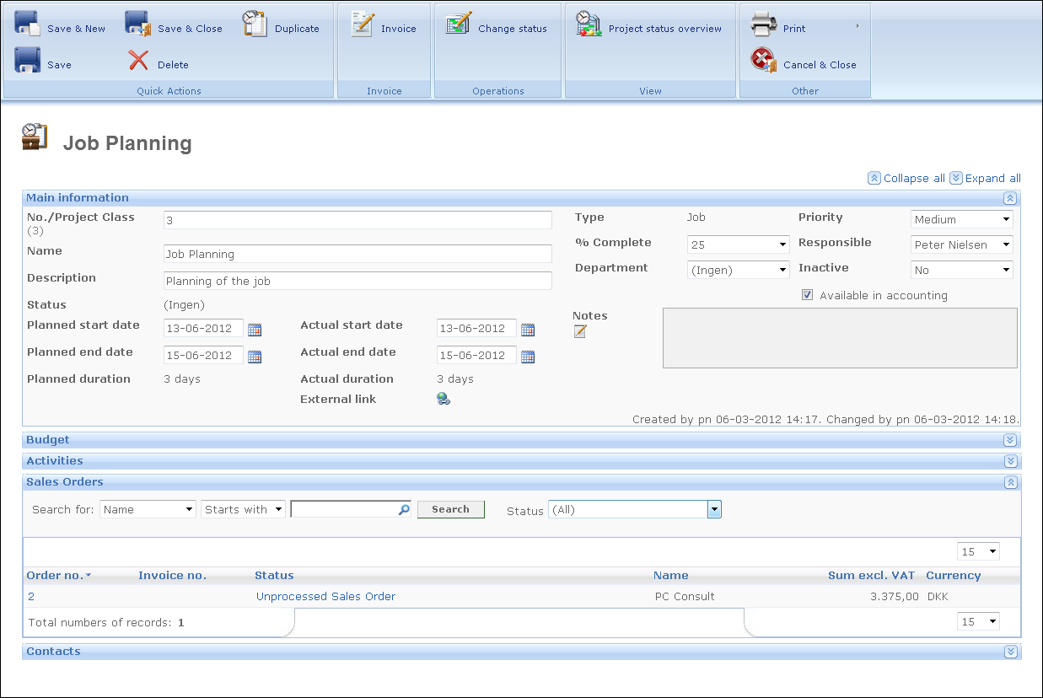Click the Collapse all link
Screen dimensions: 1043x698
pyautogui.click(x=914, y=179)
